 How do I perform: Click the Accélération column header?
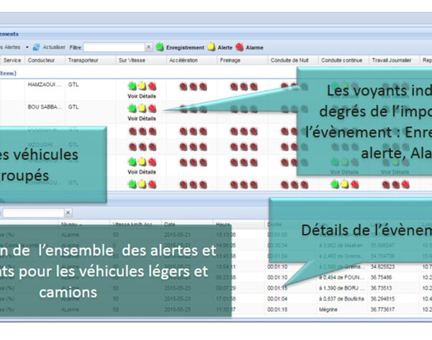[x=184, y=61]
